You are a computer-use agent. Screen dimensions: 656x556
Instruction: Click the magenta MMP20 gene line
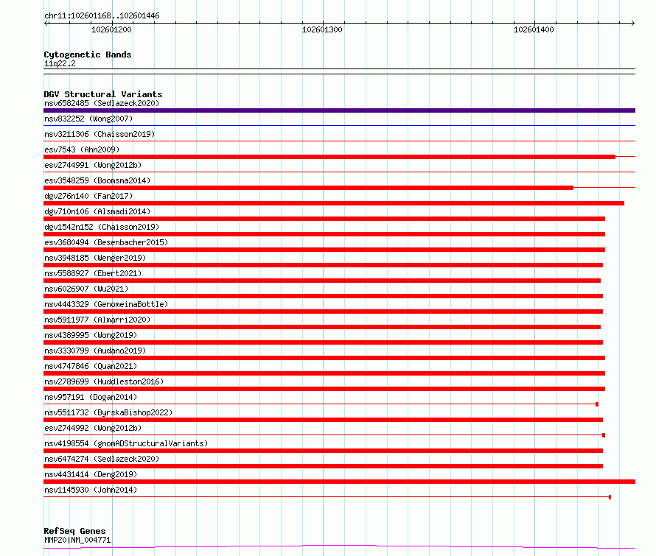click(x=339, y=546)
